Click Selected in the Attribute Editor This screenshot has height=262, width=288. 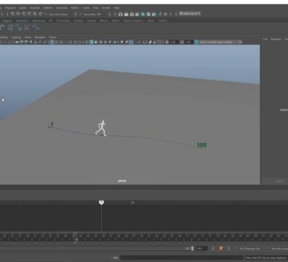point(276,39)
